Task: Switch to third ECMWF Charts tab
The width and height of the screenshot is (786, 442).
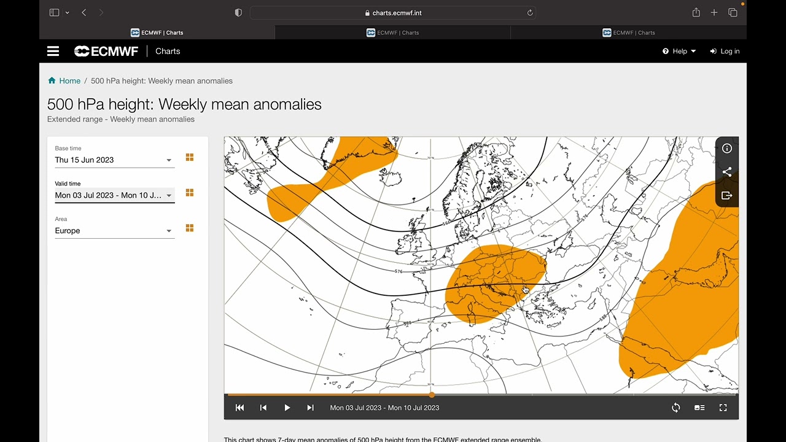Action: (629, 33)
